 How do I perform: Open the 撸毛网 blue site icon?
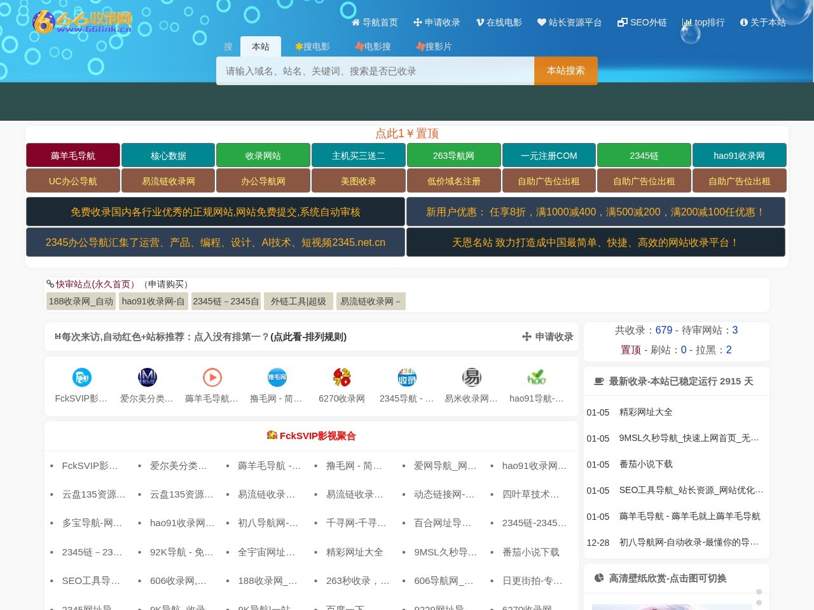point(277,377)
